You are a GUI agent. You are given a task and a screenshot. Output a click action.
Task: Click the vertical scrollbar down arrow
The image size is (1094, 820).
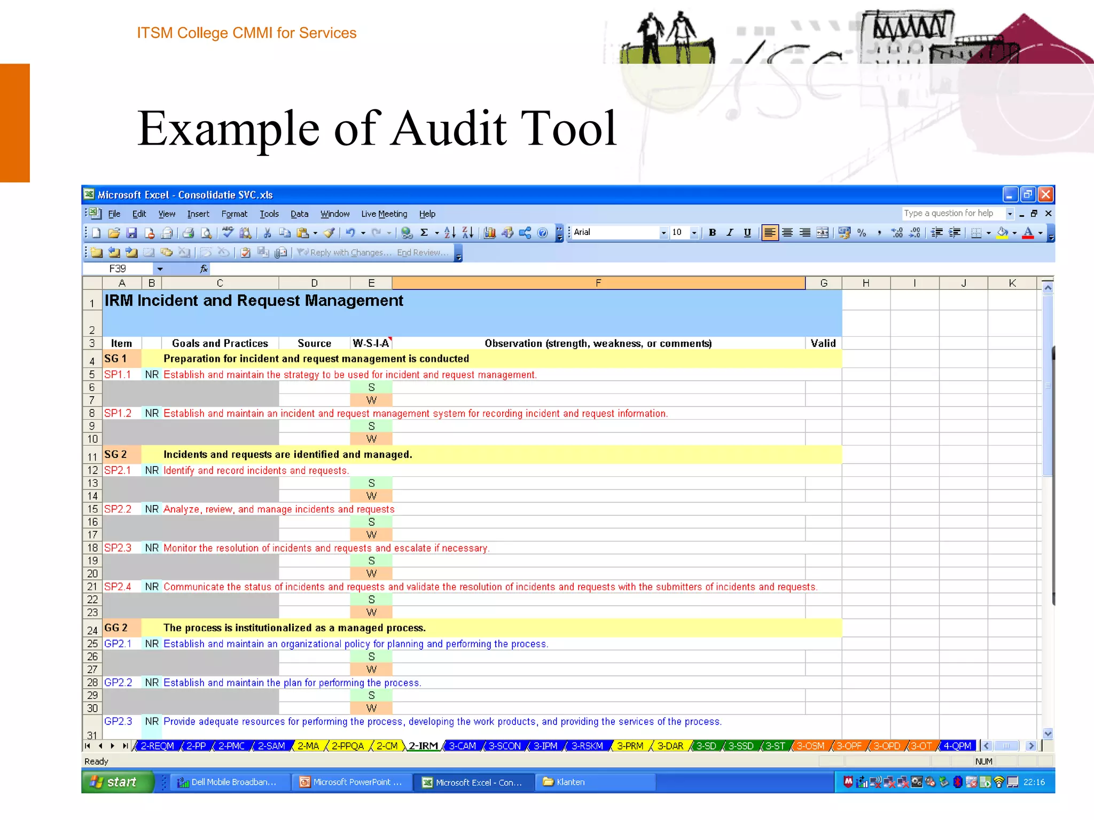[x=1048, y=734]
